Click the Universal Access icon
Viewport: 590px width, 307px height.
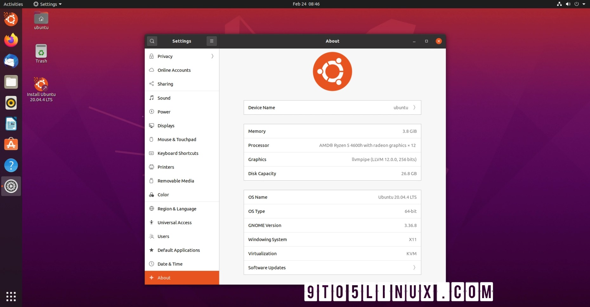(152, 222)
